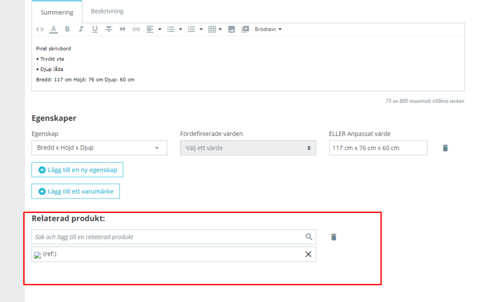Focus the related product search field

[174, 237]
